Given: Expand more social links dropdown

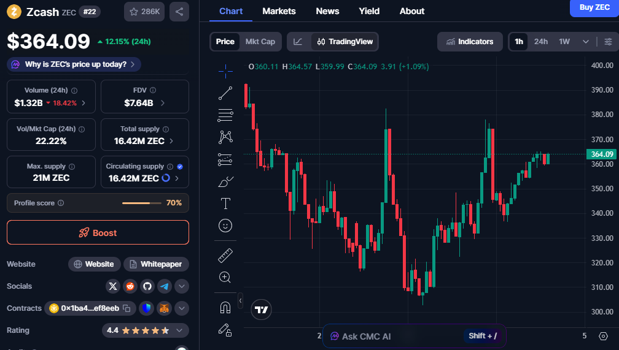Looking at the screenshot, I should click(x=181, y=286).
